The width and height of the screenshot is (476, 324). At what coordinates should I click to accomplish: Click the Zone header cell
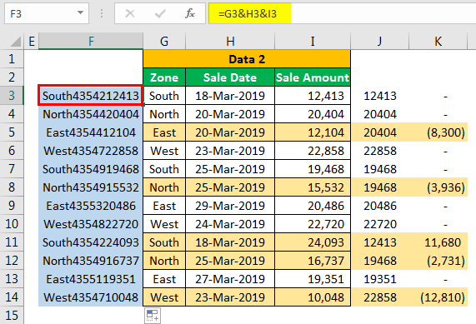(x=164, y=77)
